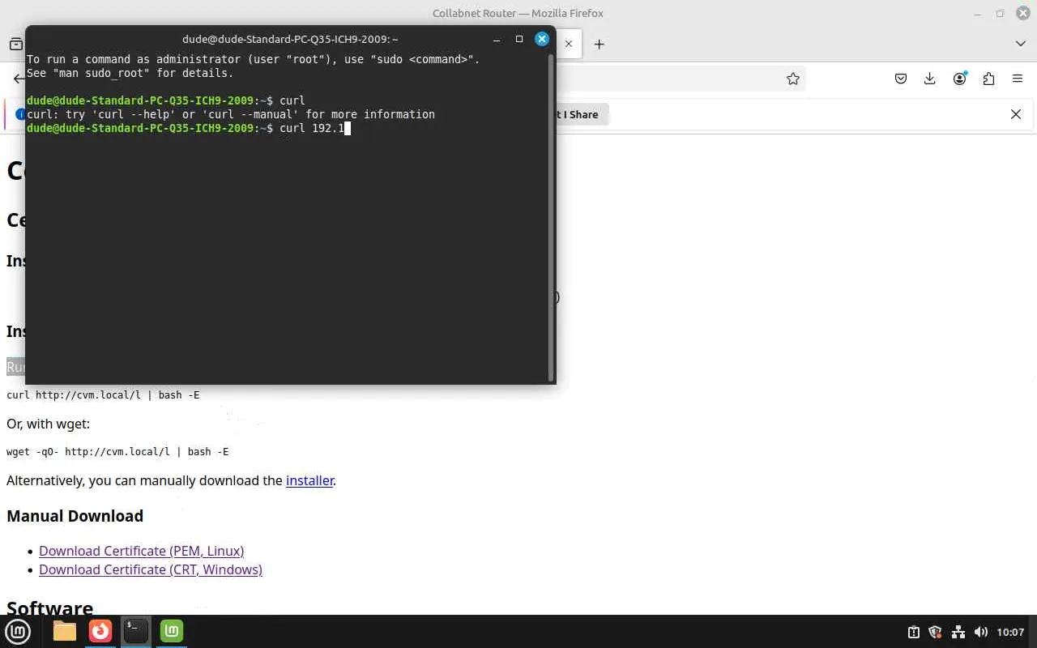Open the volume control tray icon
The image size is (1037, 648).
981,632
